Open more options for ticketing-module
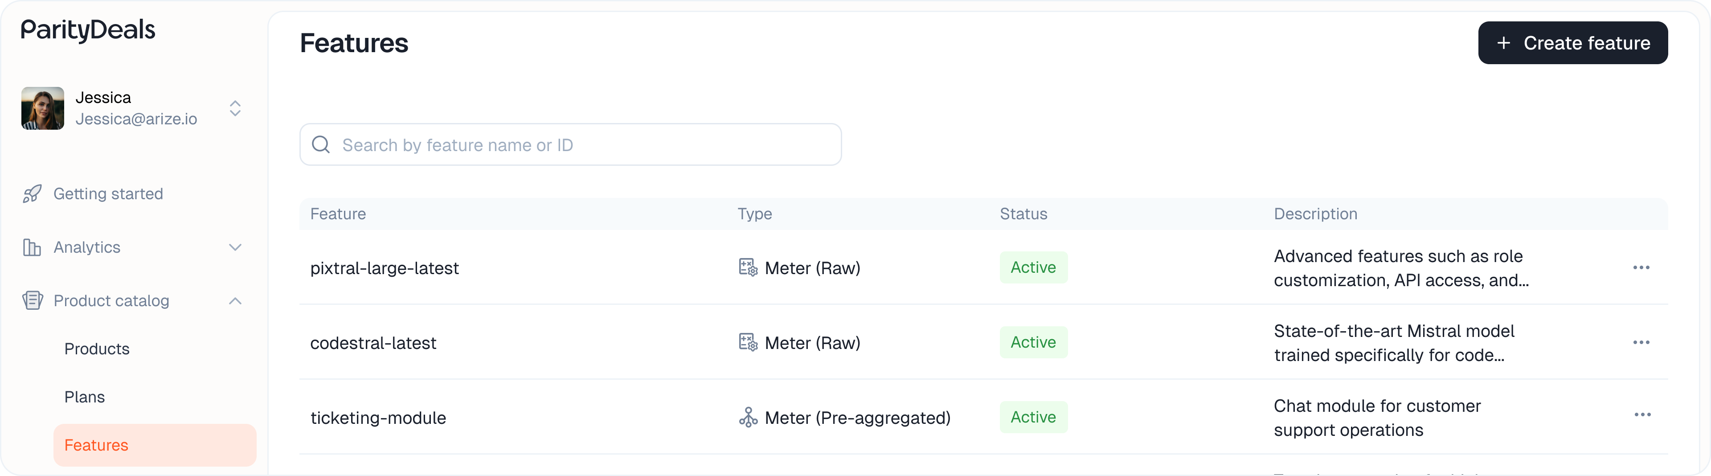Viewport: 1711px width, 476px height. (1642, 415)
